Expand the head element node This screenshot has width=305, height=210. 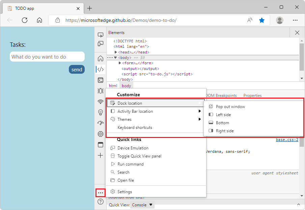click(115, 52)
